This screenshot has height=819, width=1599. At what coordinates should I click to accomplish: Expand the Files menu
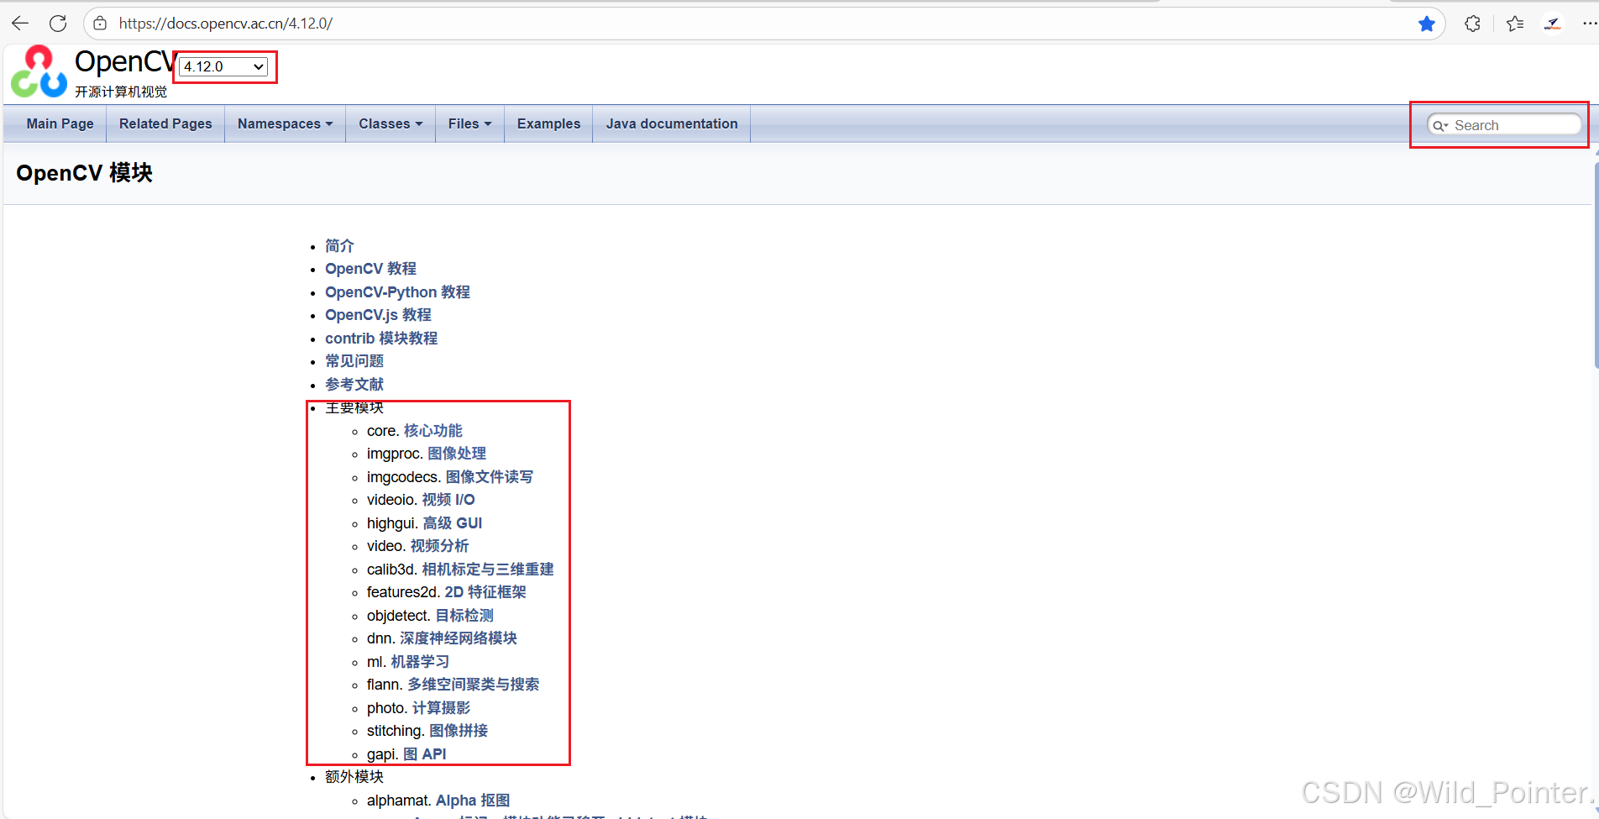(x=469, y=123)
